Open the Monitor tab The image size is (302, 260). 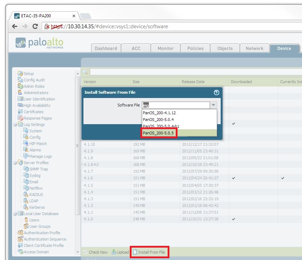165,48
